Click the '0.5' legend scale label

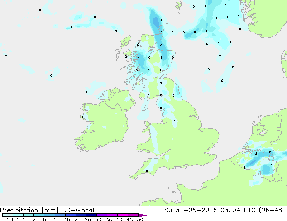(x=16, y=219)
